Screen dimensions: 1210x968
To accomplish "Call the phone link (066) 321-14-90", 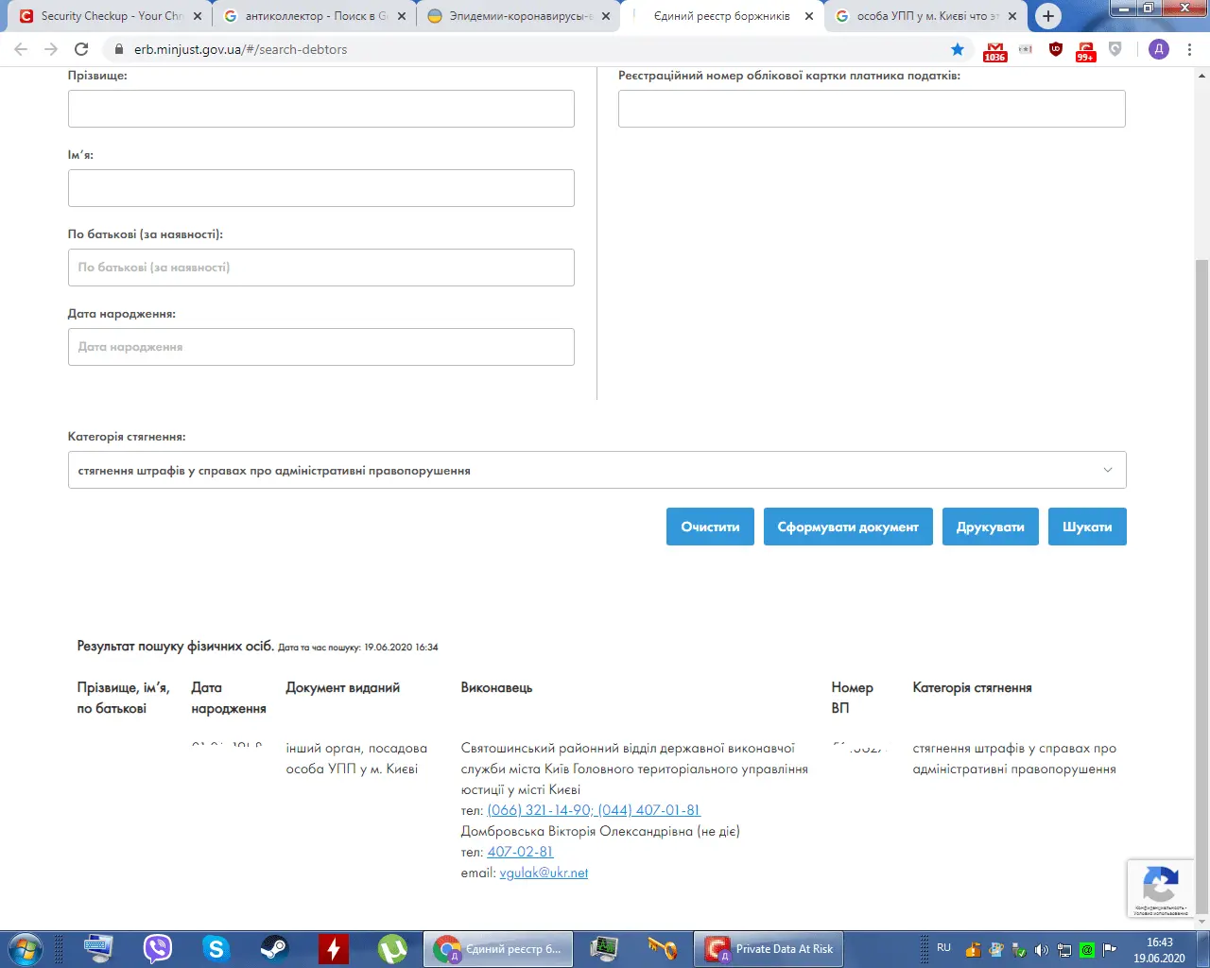I will 537,810.
